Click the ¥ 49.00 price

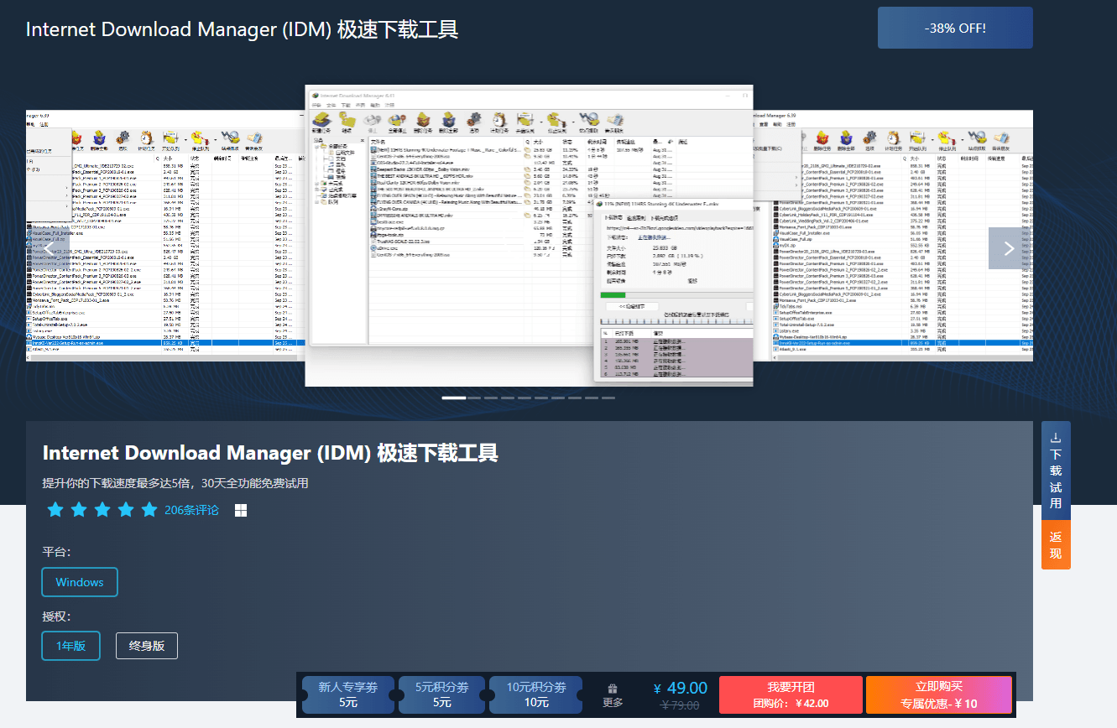point(681,688)
